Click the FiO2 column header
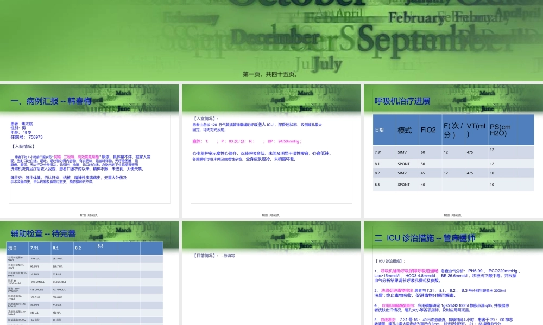Screen dimensions: 543x325 [x=428, y=130]
